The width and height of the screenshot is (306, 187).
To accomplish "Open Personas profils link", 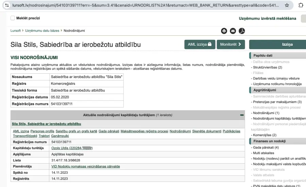I will pos(42,131).
